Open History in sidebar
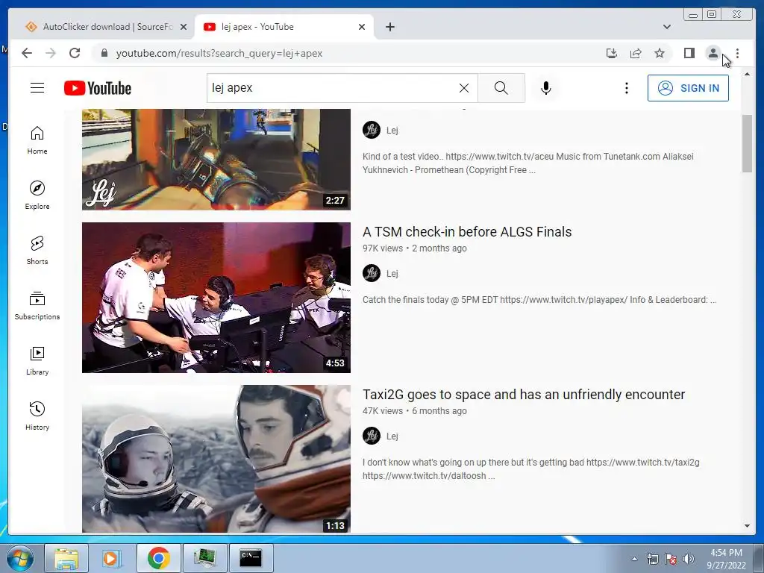Image resolution: width=764 pixels, height=573 pixels. [37, 416]
